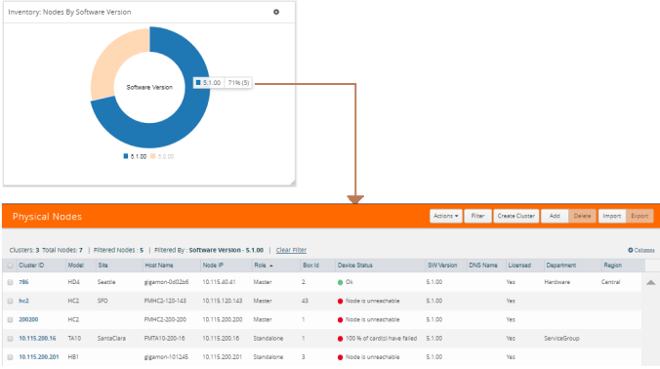
Task: Check the box for cluster hc2
Action: click(10, 301)
